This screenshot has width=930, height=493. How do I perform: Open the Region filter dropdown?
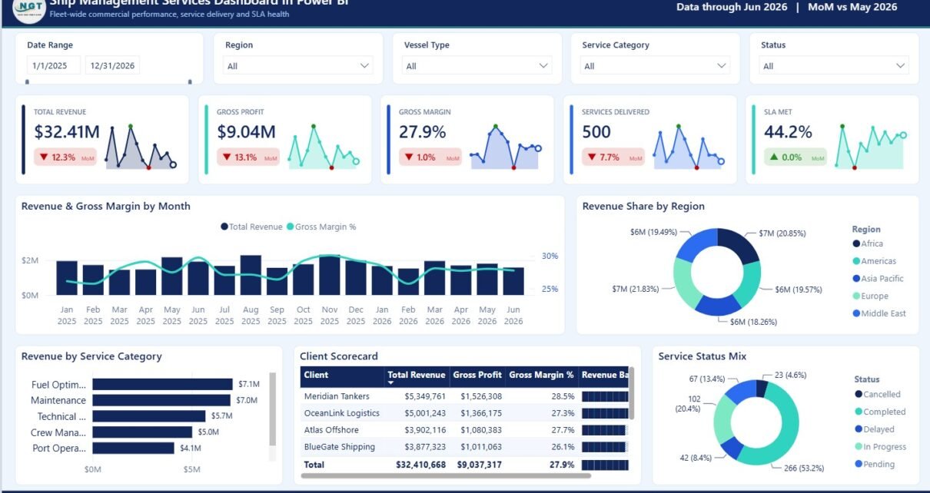(298, 66)
